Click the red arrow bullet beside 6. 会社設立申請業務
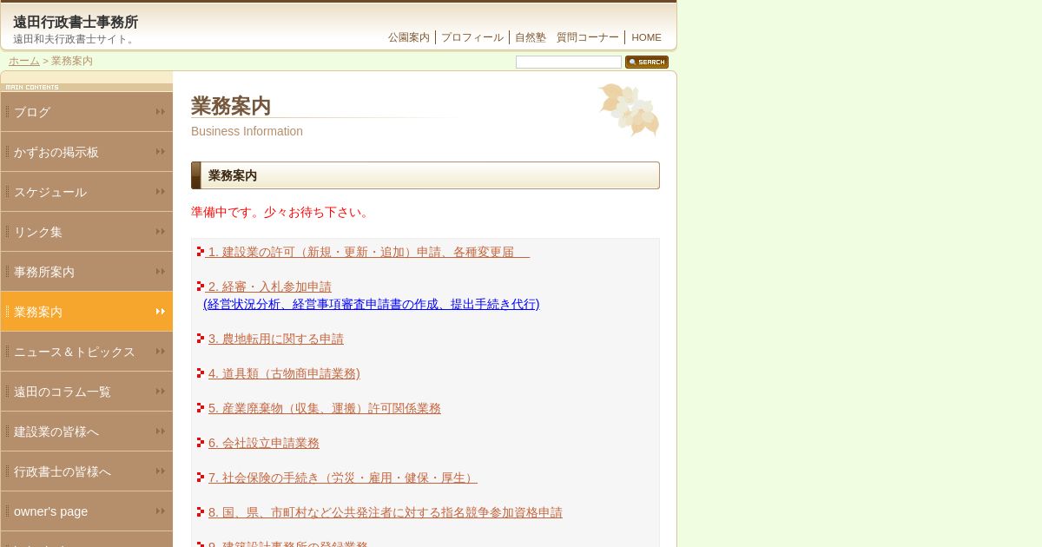Viewport: 1042px width, 547px height. (x=201, y=443)
